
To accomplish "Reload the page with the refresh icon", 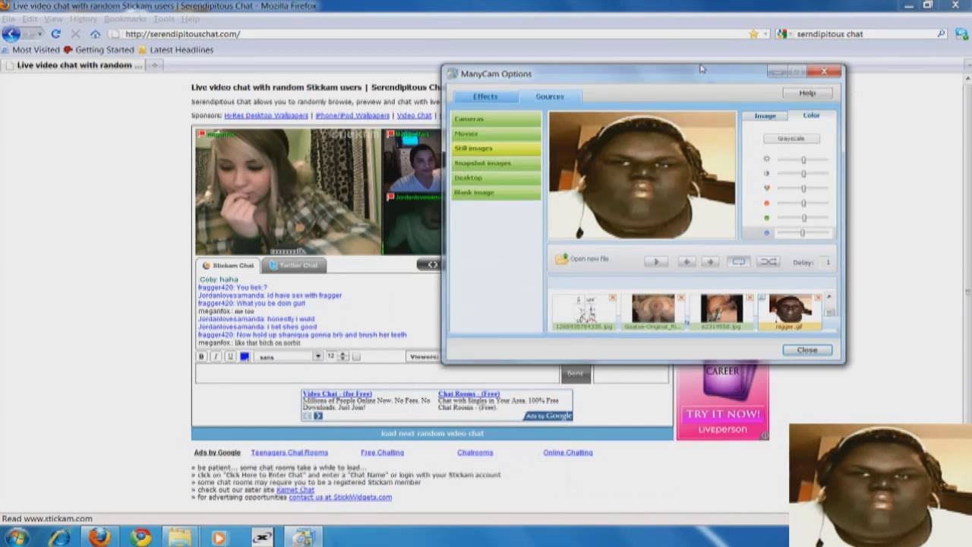I will click(x=55, y=33).
